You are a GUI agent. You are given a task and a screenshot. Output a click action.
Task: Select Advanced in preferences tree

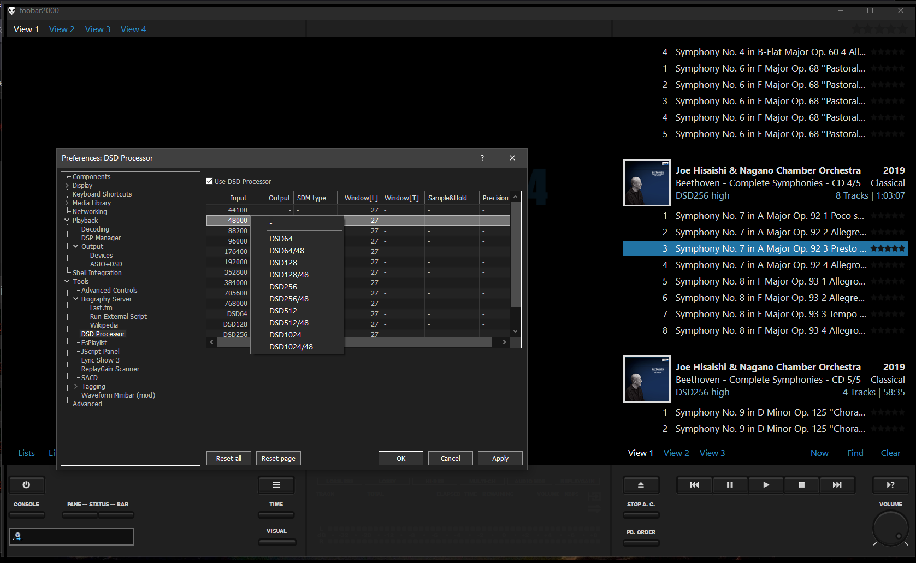click(x=87, y=404)
